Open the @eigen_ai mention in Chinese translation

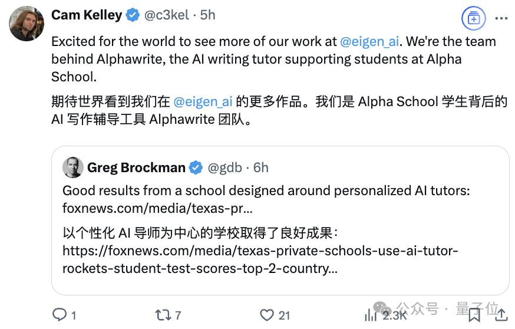(203, 101)
